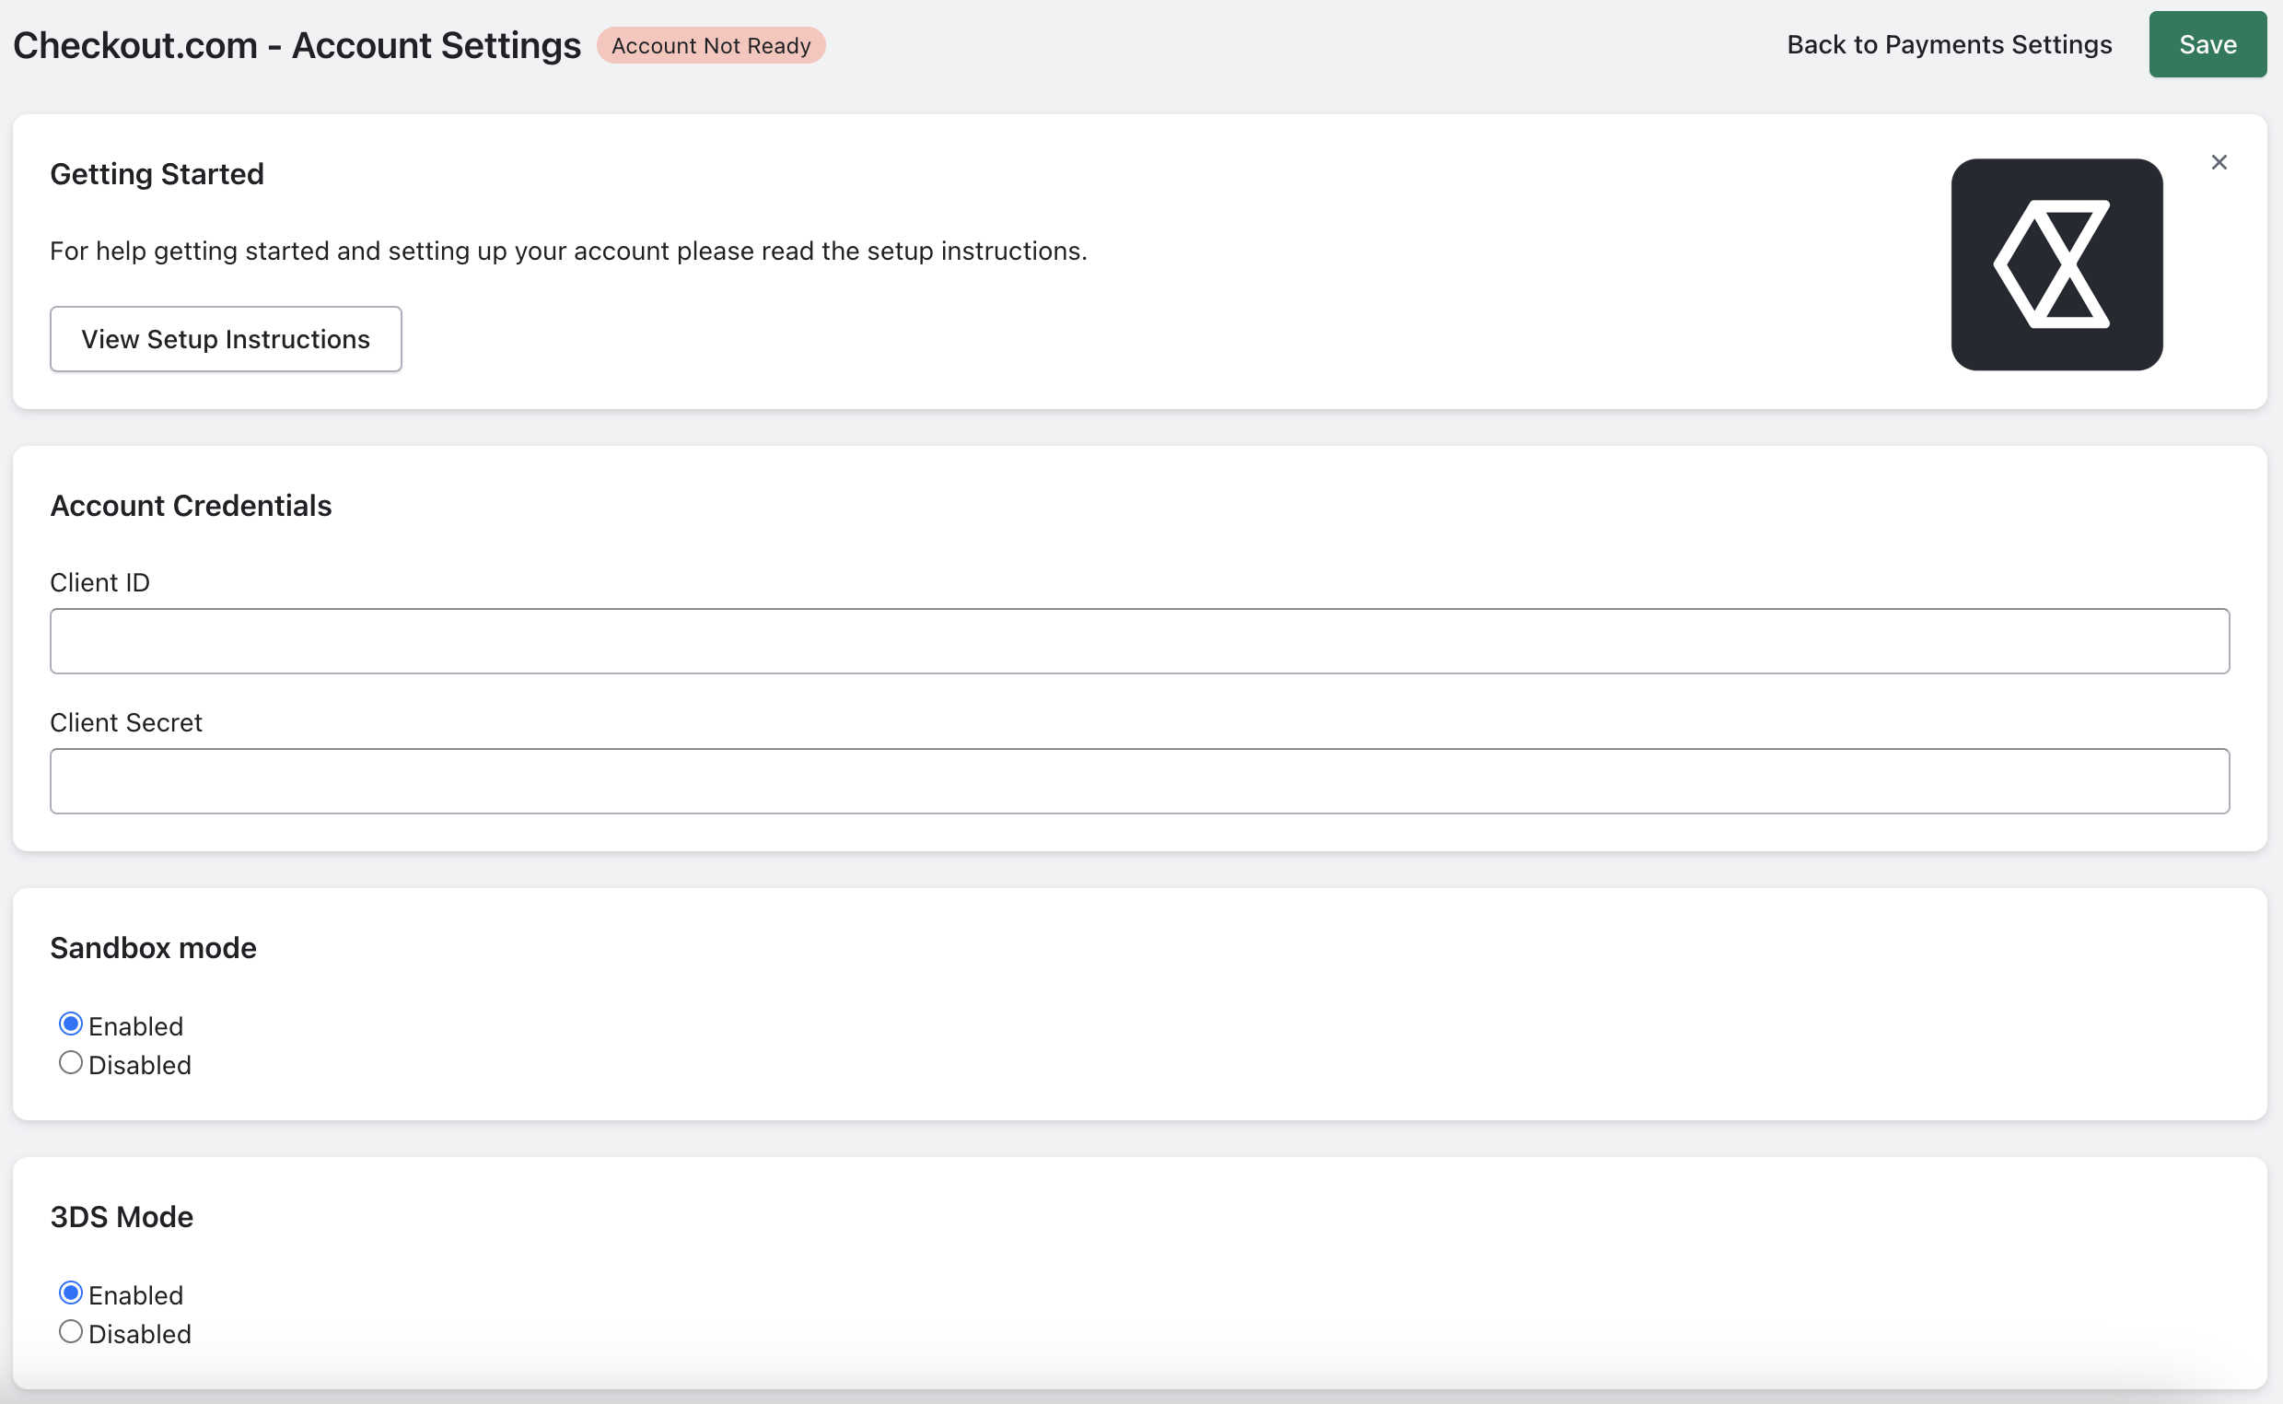Click the View Setup Instructions button
Image resolution: width=2283 pixels, height=1404 pixels.
point(225,338)
